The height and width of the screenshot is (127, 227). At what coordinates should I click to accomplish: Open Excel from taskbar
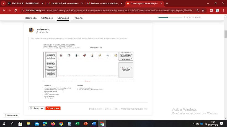click(x=78, y=124)
